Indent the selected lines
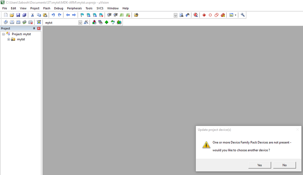Screen dimensions: 303x175 coord(109,15)
